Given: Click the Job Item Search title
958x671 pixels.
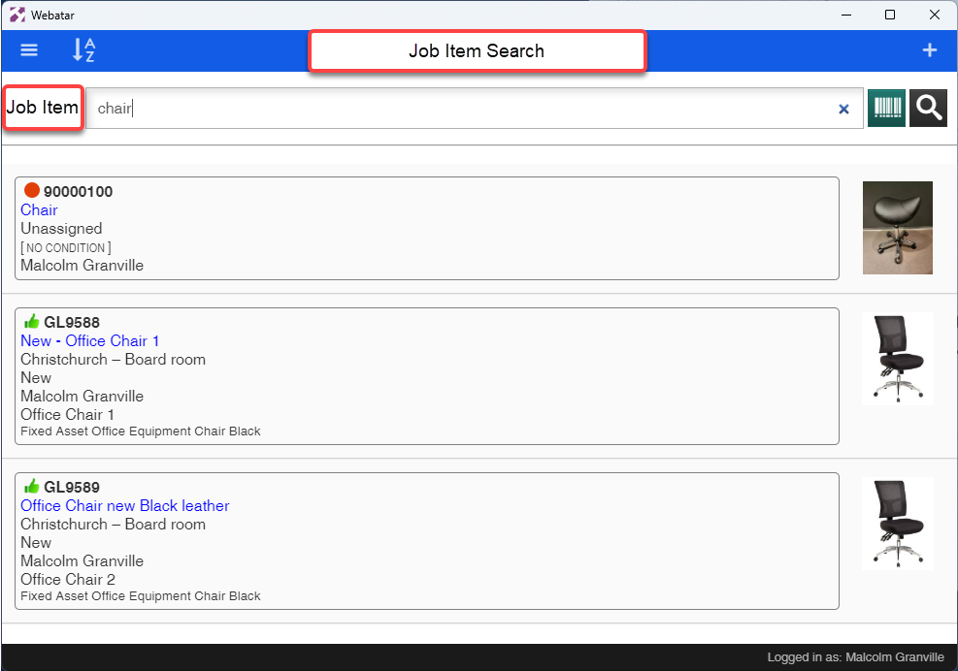Looking at the screenshot, I should pyautogui.click(x=477, y=51).
